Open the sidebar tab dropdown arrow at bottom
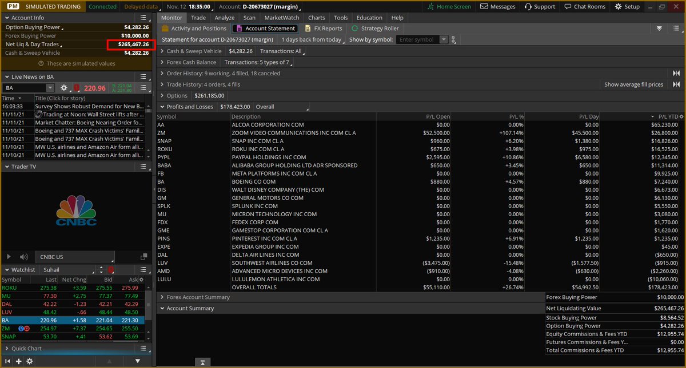Viewport: 686px width, 368px height. click(138, 361)
